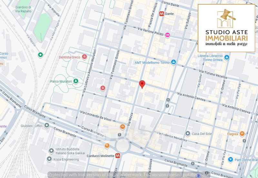This screenshot has width=258, height=178.
Task: Select the Flegrea restaurant icon
Action: coord(242,134)
